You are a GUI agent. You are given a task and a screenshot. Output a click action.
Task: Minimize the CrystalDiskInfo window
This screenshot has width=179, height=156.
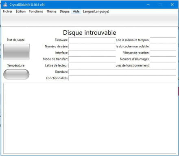pyautogui.click(x=148, y=4)
